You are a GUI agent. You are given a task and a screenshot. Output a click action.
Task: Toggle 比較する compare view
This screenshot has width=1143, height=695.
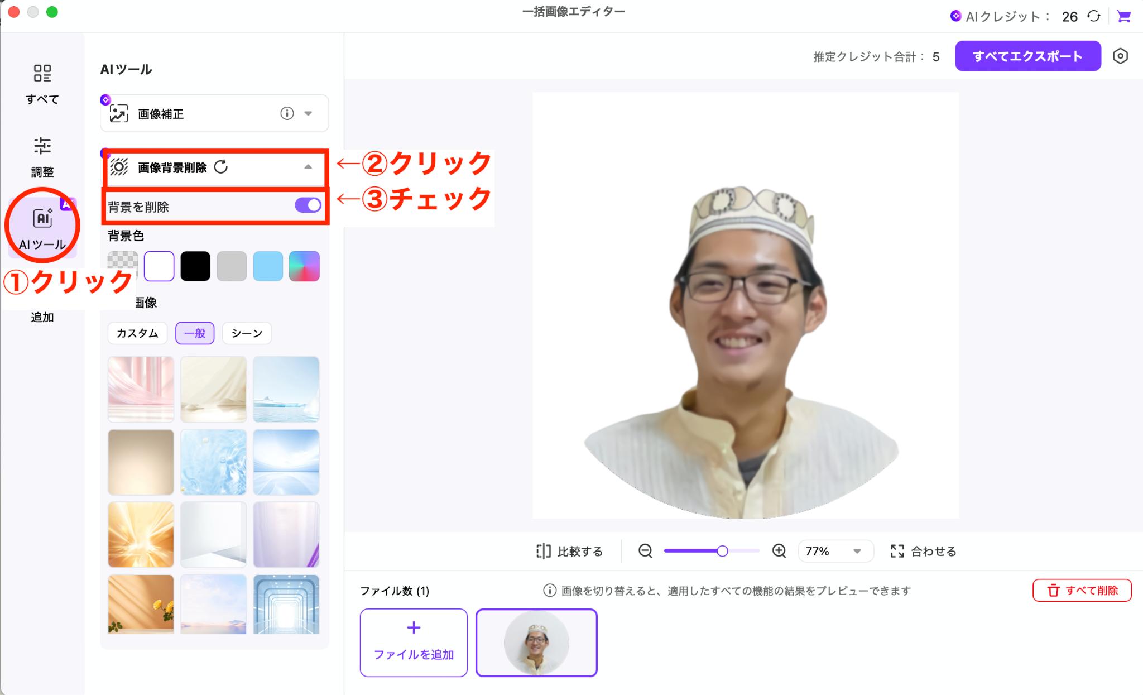pyautogui.click(x=569, y=551)
